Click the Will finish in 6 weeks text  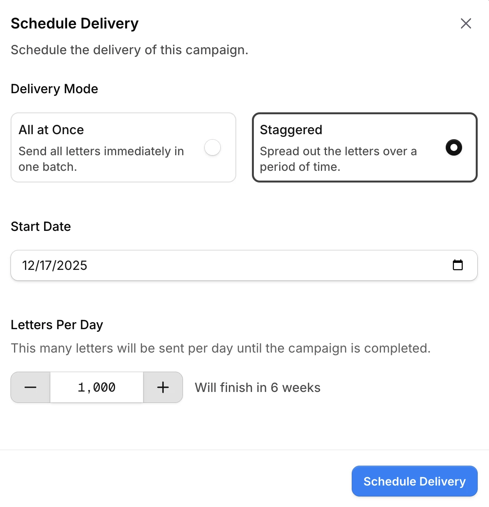point(257,387)
